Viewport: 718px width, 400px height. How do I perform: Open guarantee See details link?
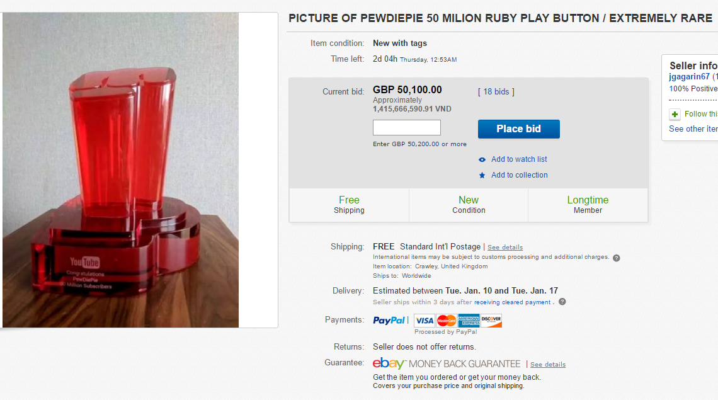pos(547,364)
